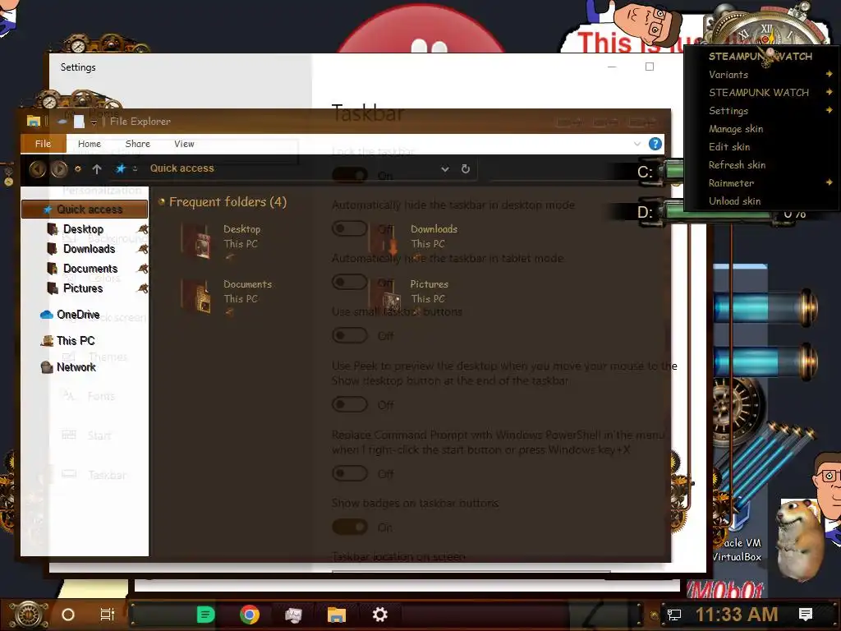Expand the File Explorer ribbon chevron
This screenshot has height=631, width=841.
point(636,144)
